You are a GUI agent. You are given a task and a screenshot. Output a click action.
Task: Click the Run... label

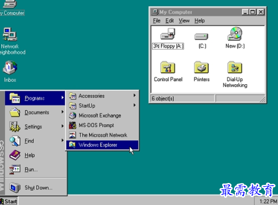(31, 169)
